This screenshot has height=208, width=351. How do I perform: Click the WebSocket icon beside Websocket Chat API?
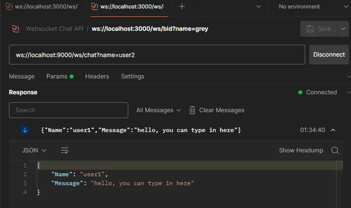pyautogui.click(x=15, y=29)
